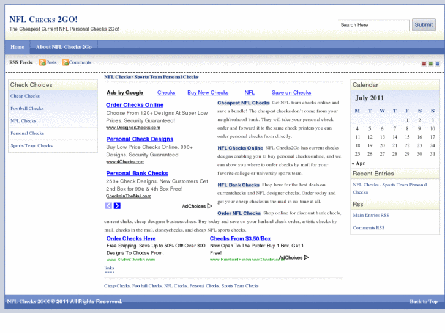Click the Cheapest NFL Checks heading link
Image resolution: width=445 pixels, height=333 pixels.
click(x=244, y=103)
